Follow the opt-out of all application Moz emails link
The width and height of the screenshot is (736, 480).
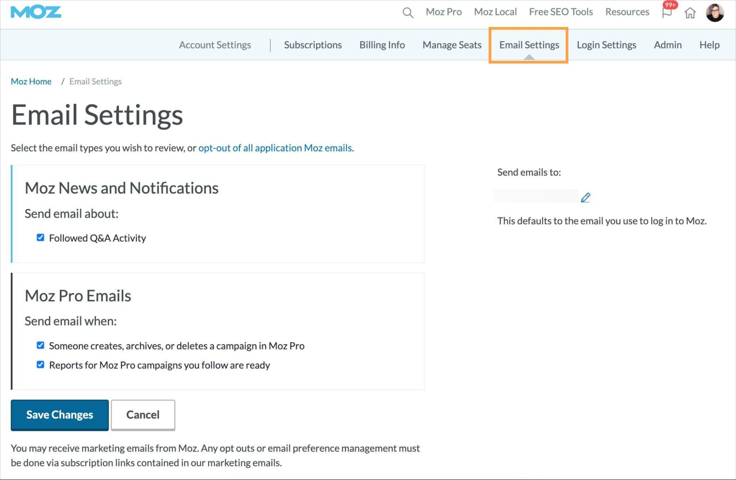275,148
